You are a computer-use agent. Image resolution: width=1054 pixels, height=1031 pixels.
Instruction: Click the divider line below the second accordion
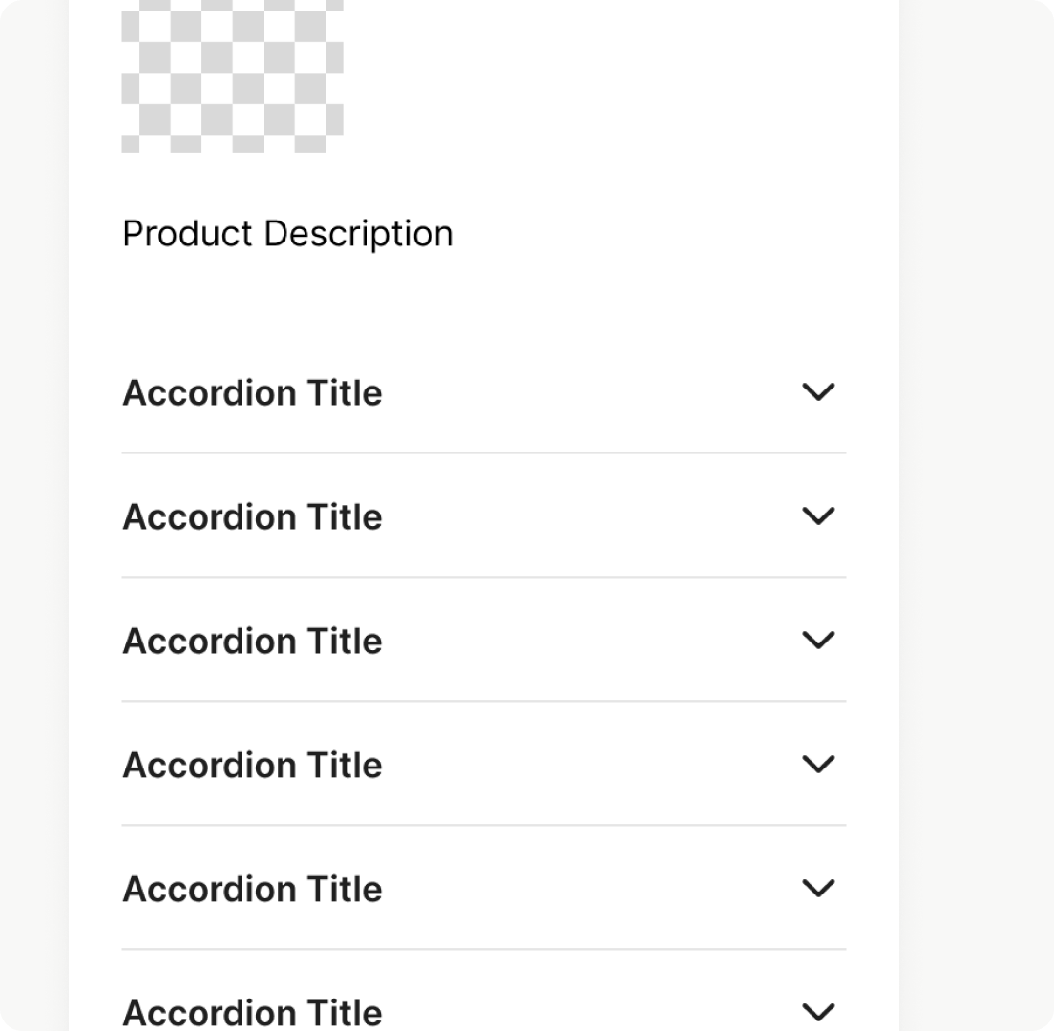pos(484,577)
